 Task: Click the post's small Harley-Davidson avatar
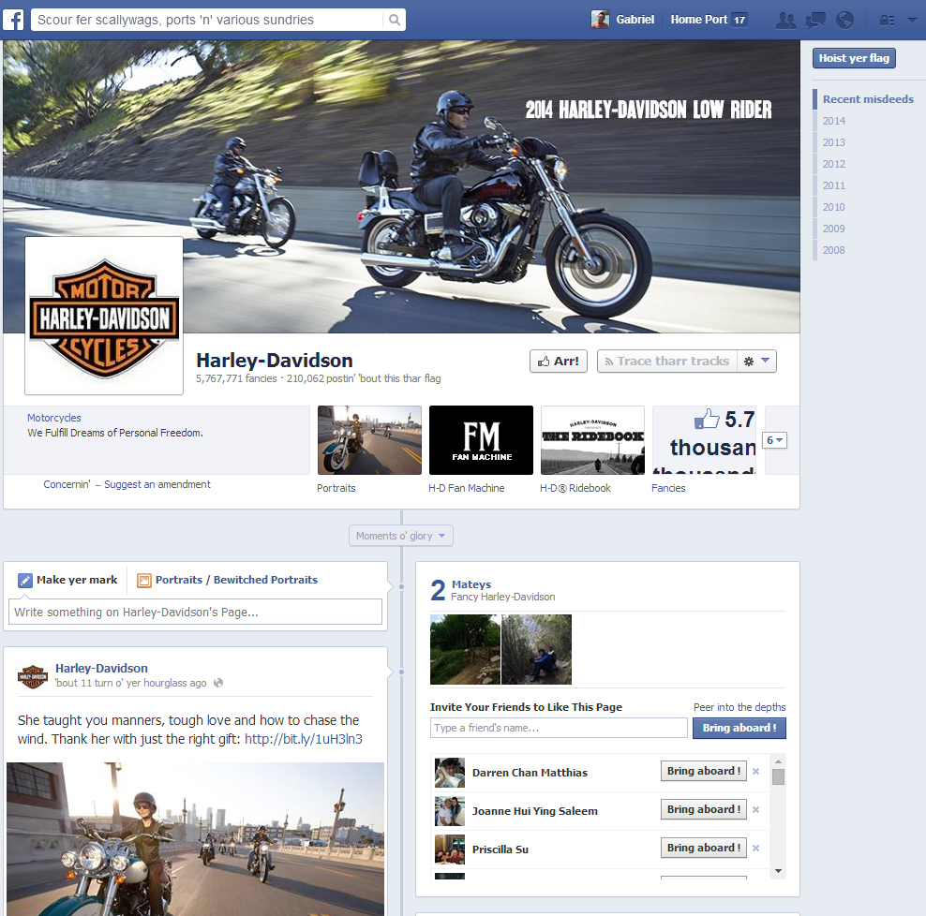[33, 676]
